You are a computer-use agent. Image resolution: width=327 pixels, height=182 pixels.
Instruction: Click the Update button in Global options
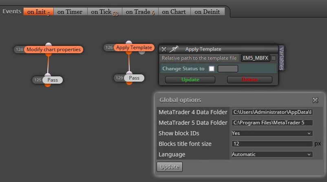pyautogui.click(x=170, y=167)
